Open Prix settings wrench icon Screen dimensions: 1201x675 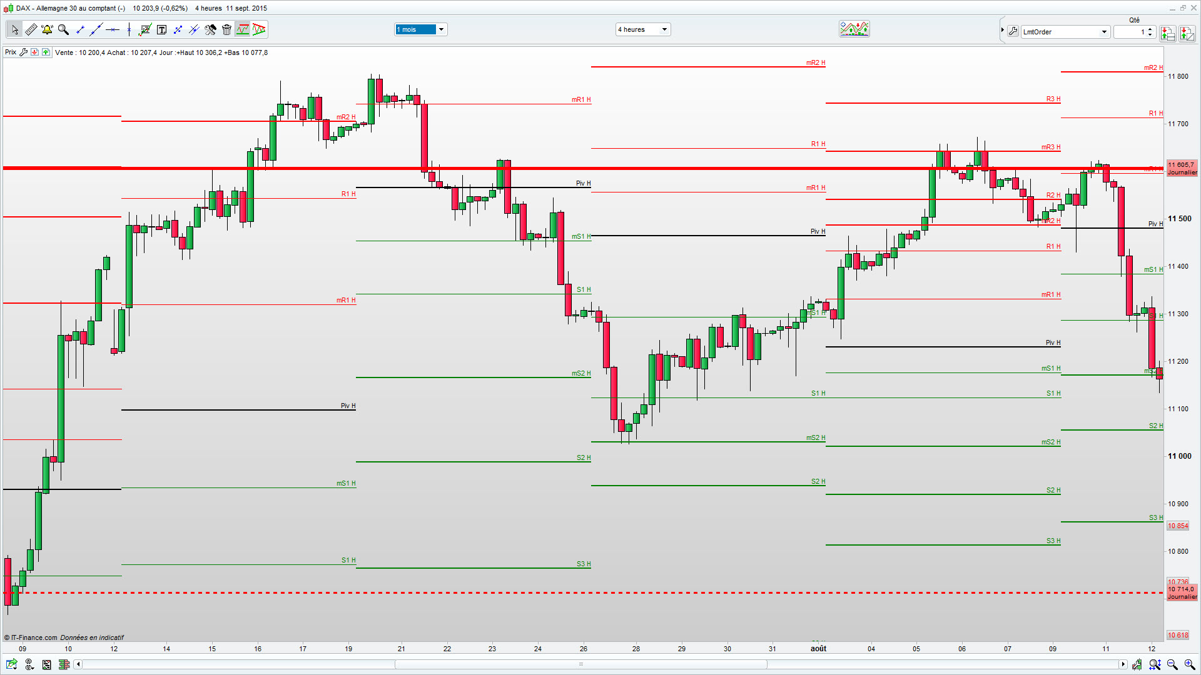(23, 52)
